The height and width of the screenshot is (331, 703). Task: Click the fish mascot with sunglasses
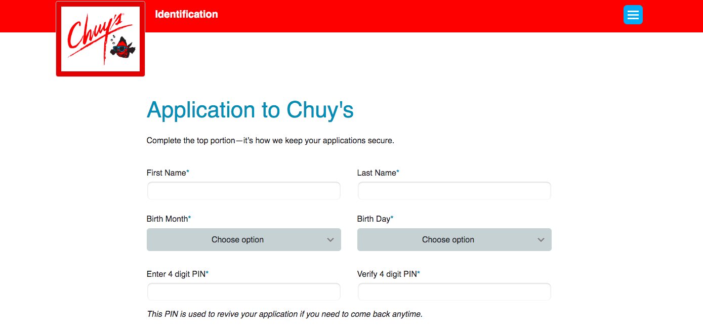(122, 47)
